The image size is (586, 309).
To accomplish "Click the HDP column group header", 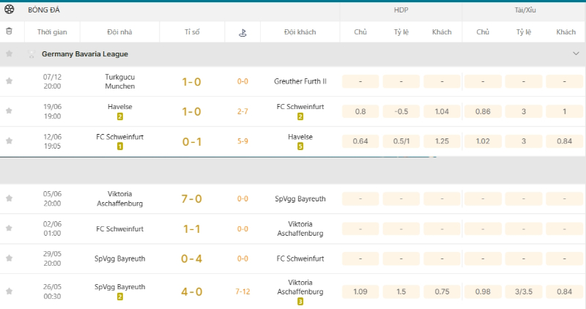I will (x=401, y=10).
